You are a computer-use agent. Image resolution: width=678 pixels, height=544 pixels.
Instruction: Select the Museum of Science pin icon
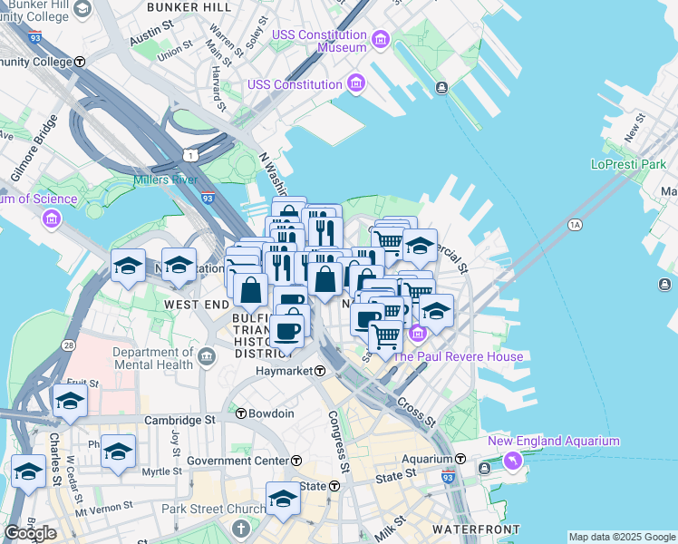tap(51, 219)
